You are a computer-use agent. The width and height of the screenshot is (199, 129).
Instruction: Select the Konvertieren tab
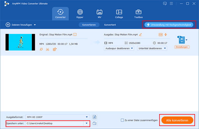pyautogui.click(x=89, y=25)
